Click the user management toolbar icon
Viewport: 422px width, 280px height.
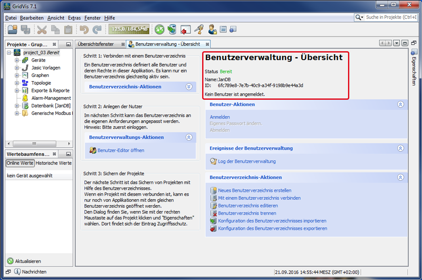coord(213,30)
